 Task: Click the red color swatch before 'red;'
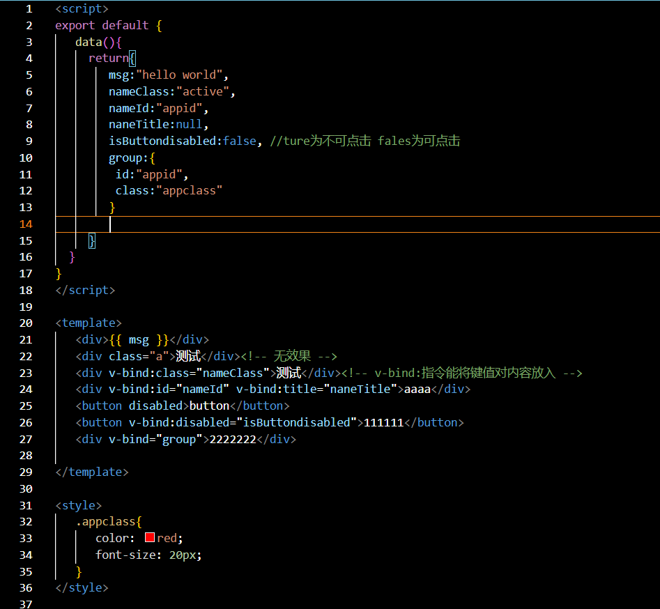149,537
